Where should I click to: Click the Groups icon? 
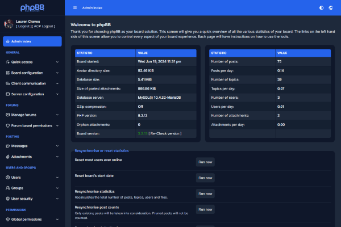coord(8,188)
